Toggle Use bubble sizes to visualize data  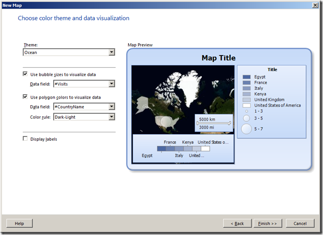(x=25, y=74)
